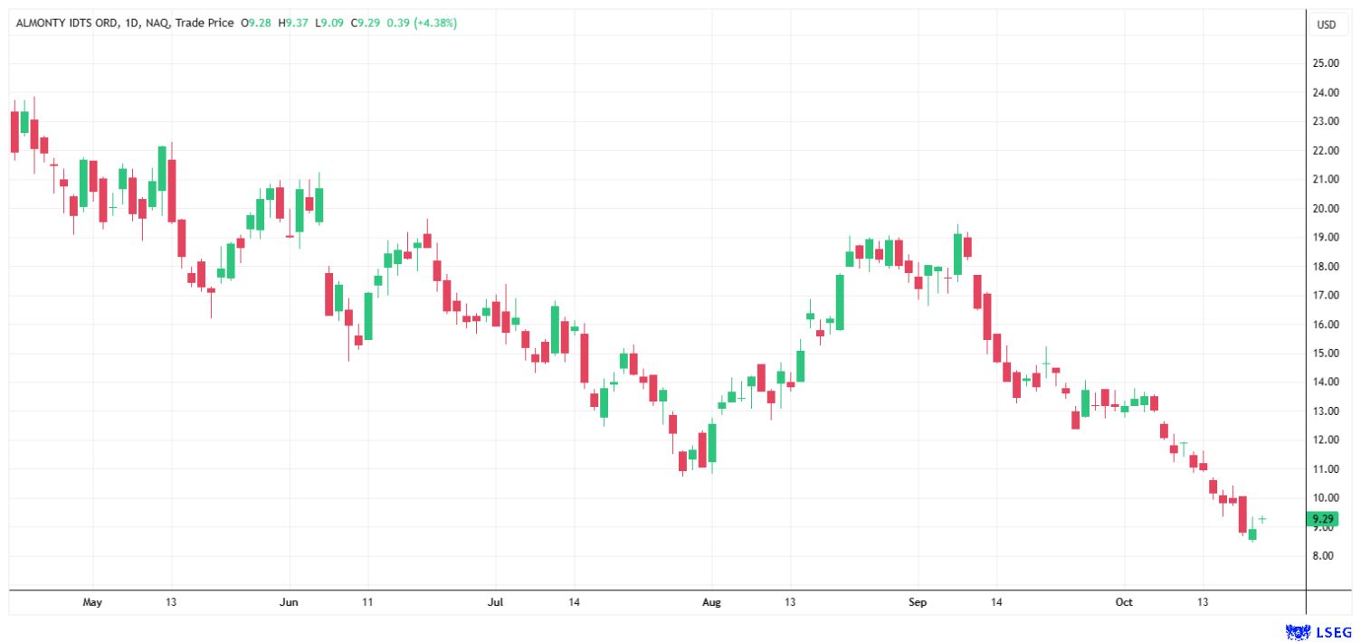Click the 13.00 price axis label
The width and height of the screenshot is (1361, 642).
click(1327, 411)
